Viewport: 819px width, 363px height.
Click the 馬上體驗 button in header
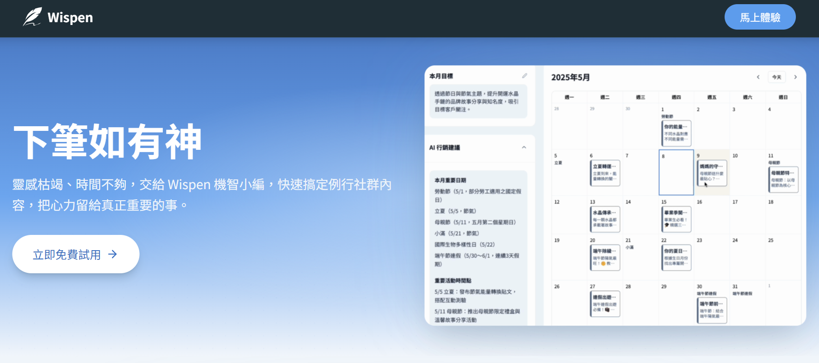[760, 17]
